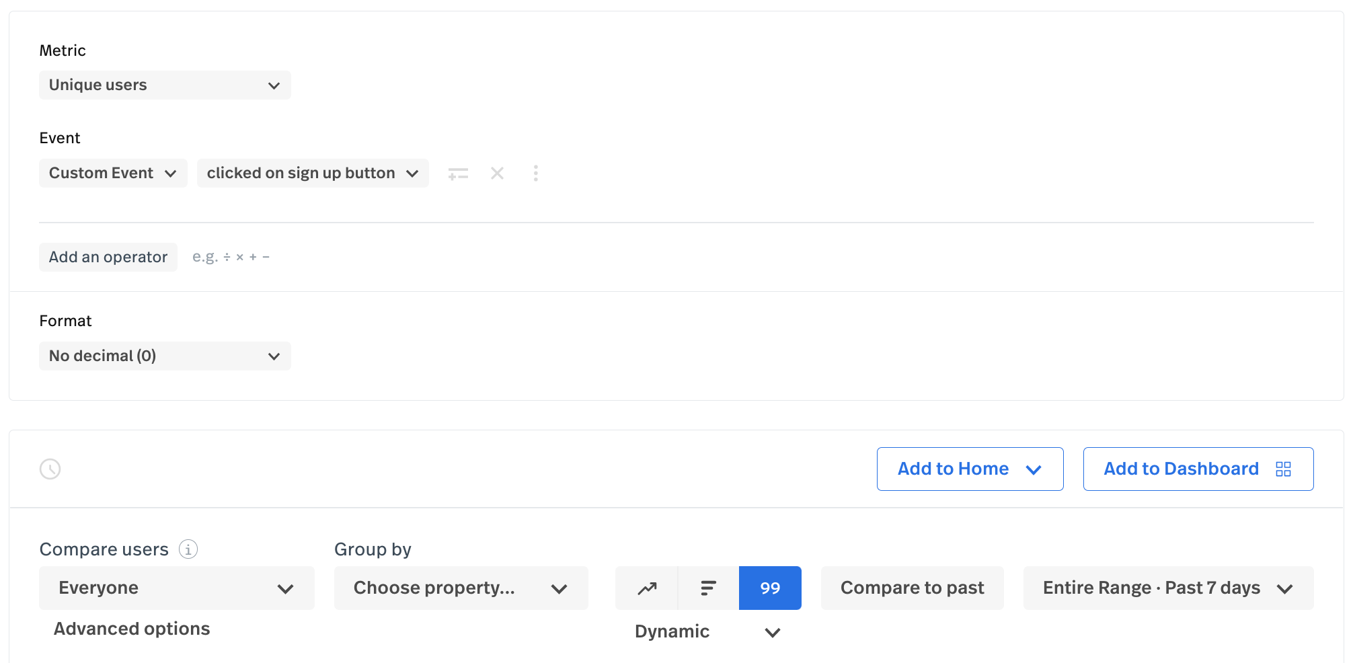Open the Entire Range Past 7 days selector

coord(1168,588)
